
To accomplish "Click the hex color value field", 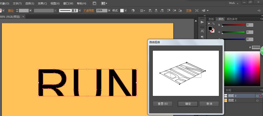I will pyautogui.click(x=256, y=47).
